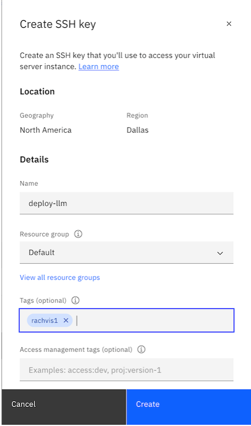Image resolution: width=251 pixels, height=426 pixels.
Task: Cancel the SSH key creation
Action: 64,404
